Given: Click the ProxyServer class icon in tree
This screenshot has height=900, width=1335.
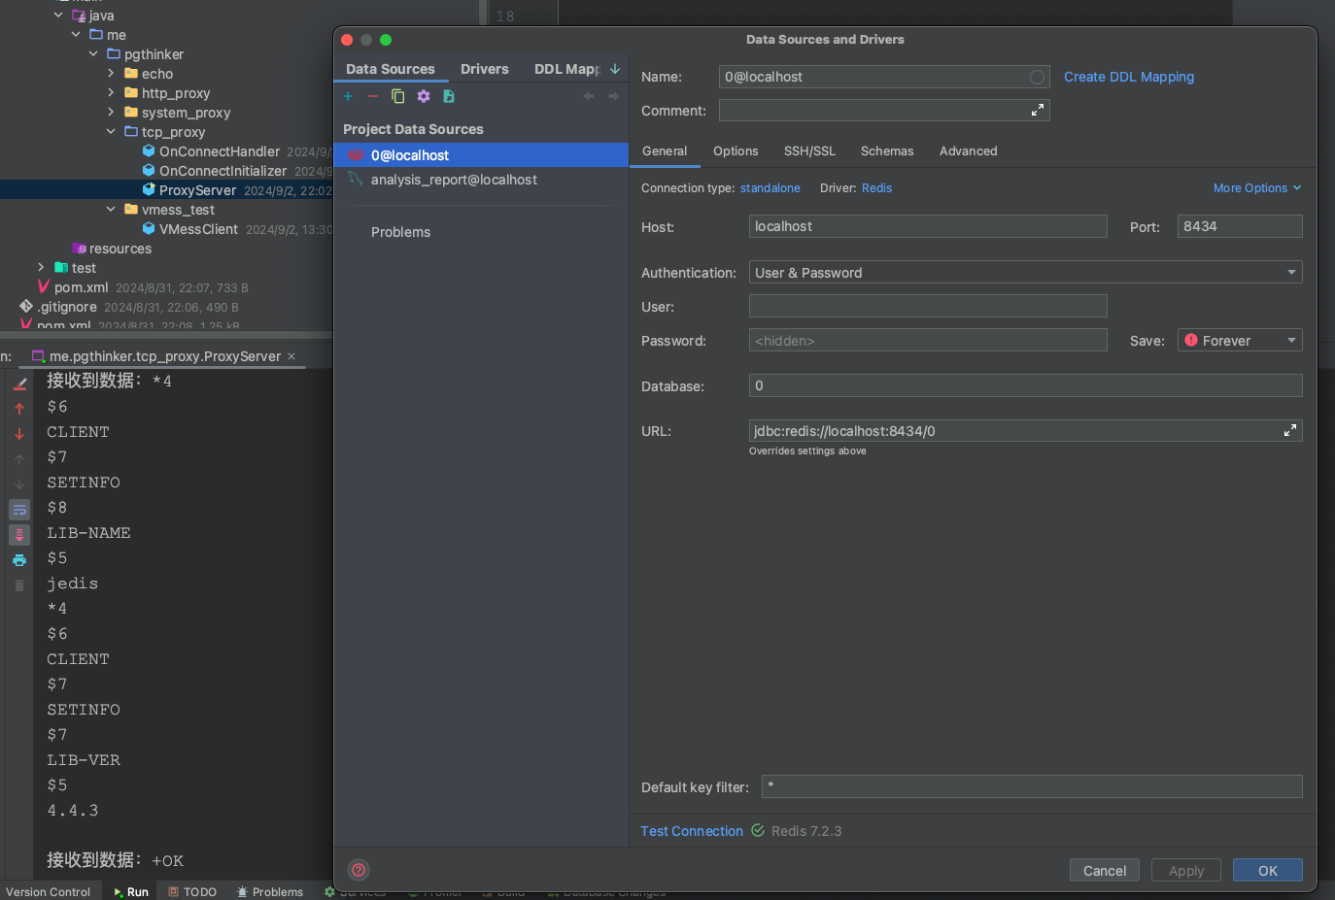Looking at the screenshot, I should (149, 190).
